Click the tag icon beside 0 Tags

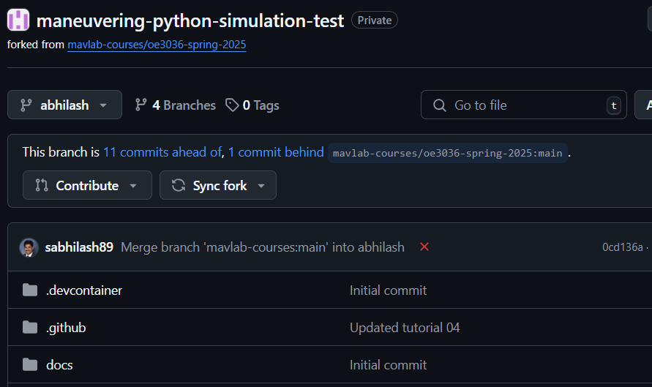coord(232,105)
